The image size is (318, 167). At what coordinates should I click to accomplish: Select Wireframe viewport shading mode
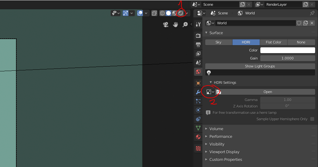(162, 13)
